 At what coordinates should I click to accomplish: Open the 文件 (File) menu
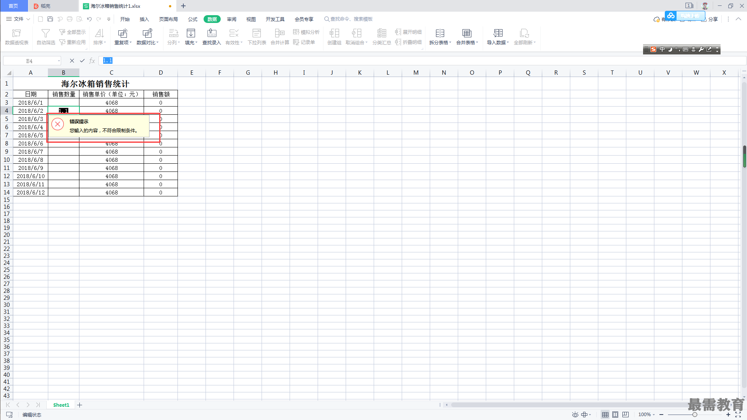click(18, 19)
